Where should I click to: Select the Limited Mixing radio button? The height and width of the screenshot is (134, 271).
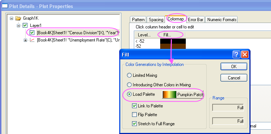[x=129, y=75]
